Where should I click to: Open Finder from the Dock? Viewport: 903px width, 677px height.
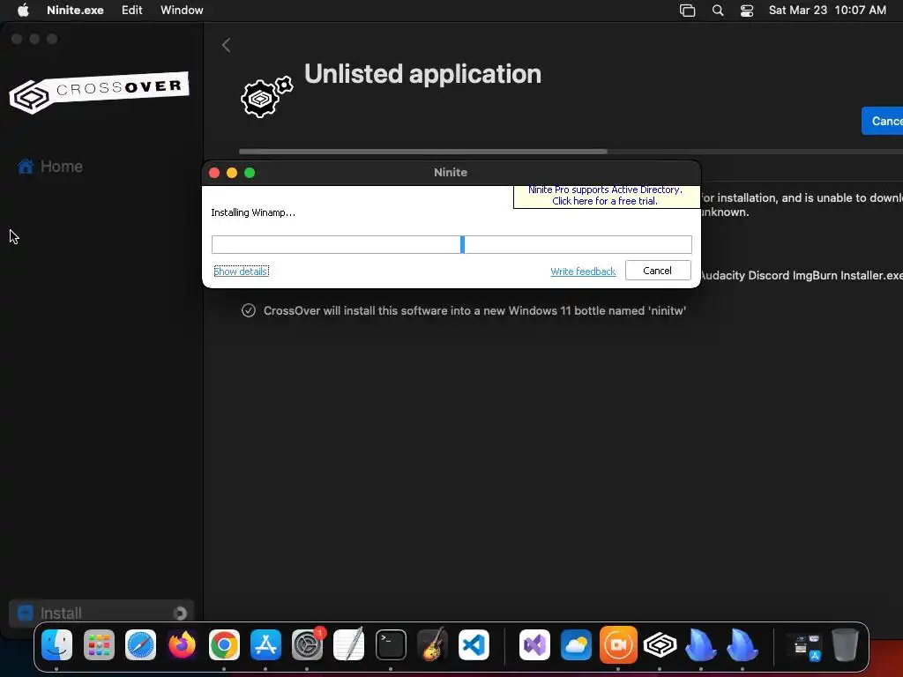57,644
